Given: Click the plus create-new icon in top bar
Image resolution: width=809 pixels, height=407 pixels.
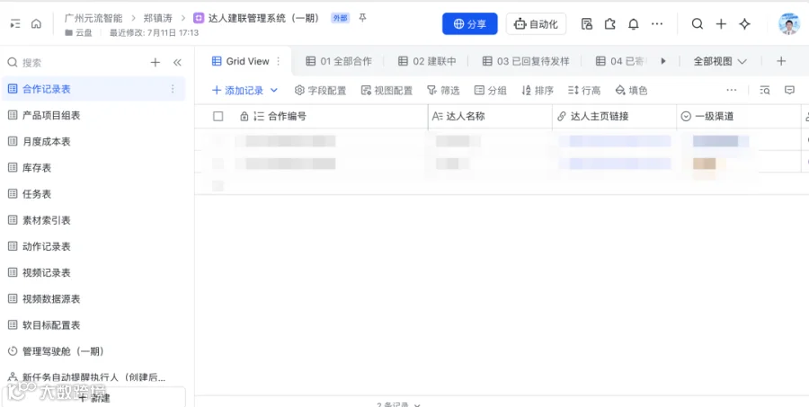Looking at the screenshot, I should 721,23.
